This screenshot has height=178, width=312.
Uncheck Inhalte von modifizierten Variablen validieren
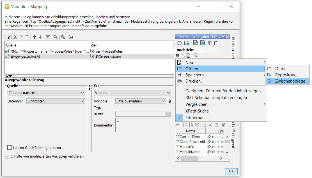[x=8, y=156]
